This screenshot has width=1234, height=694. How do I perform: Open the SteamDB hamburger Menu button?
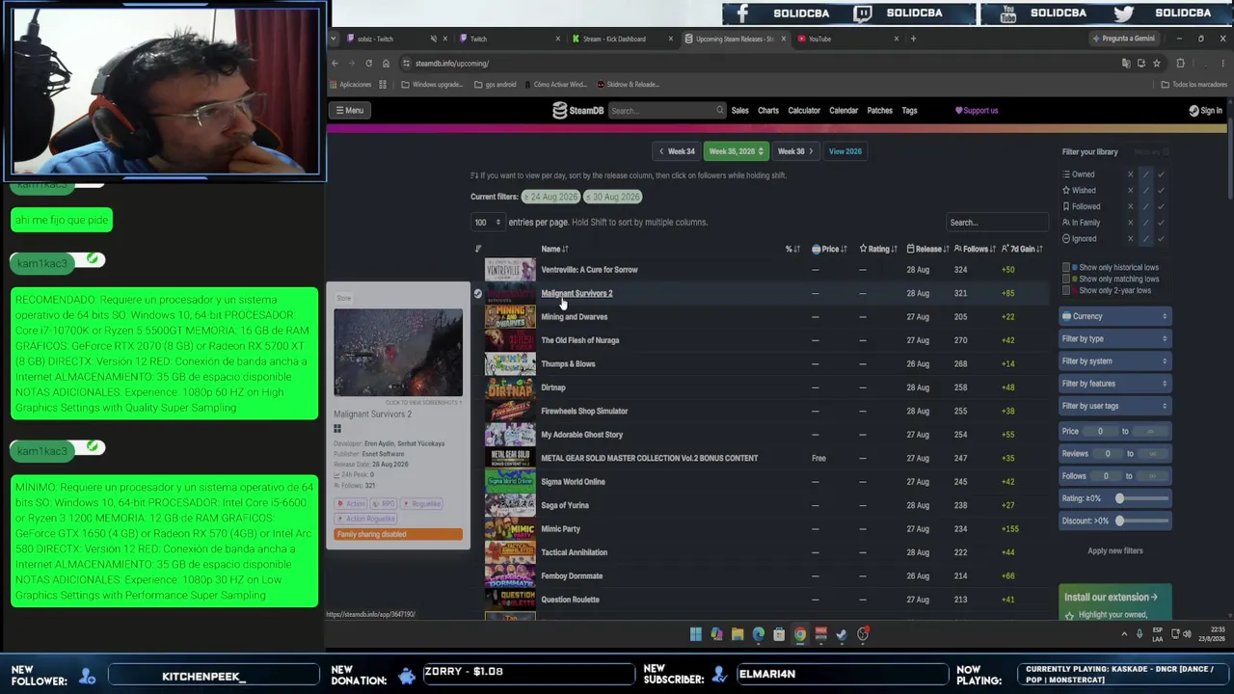click(349, 111)
